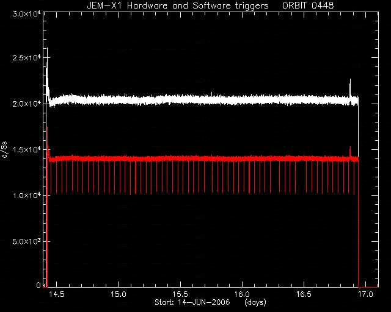391x312 pixels.
Task: Click the 3.0×10⁴ y-axis tick label
Action: coord(27,13)
